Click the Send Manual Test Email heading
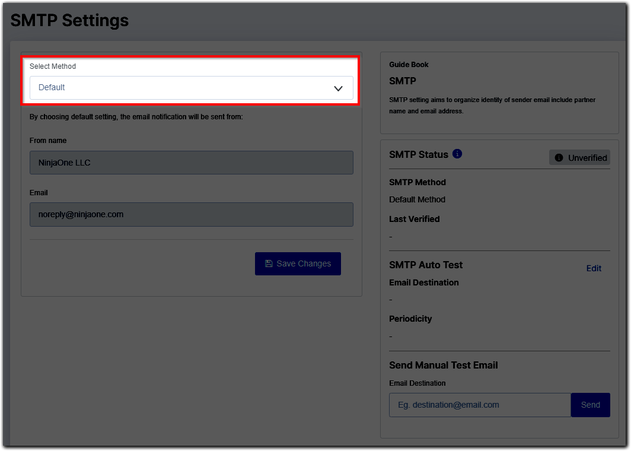 (x=443, y=365)
